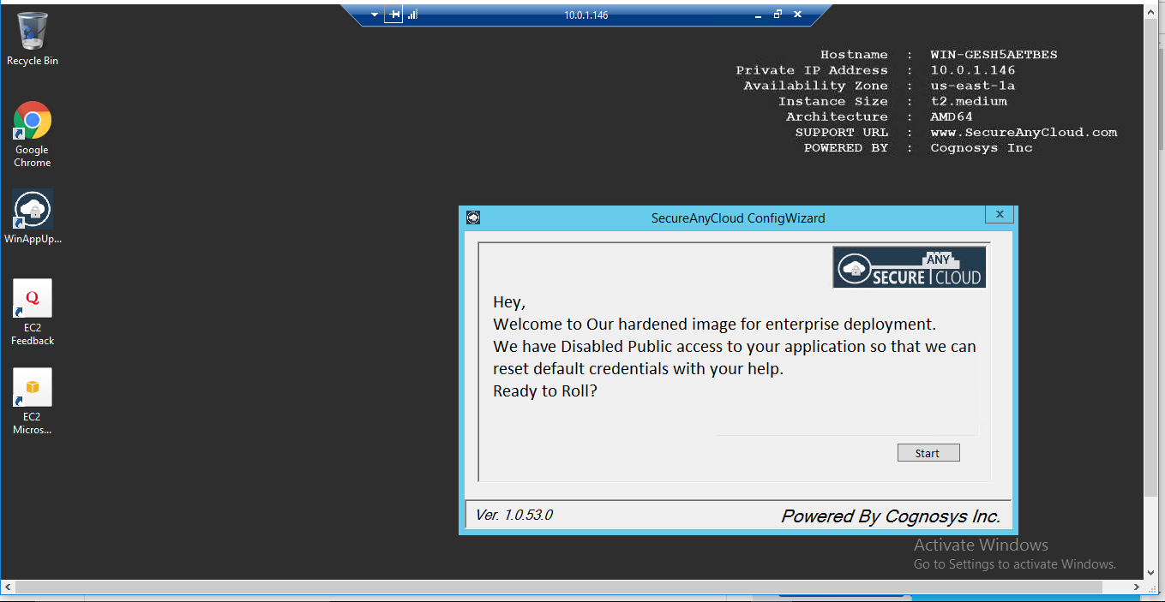Close the SecureAnyCloud ConfigWizard window
1165x602 pixels.
(999, 213)
